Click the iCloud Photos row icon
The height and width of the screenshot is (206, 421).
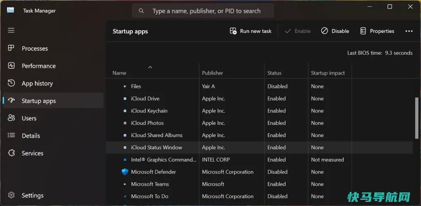click(125, 123)
